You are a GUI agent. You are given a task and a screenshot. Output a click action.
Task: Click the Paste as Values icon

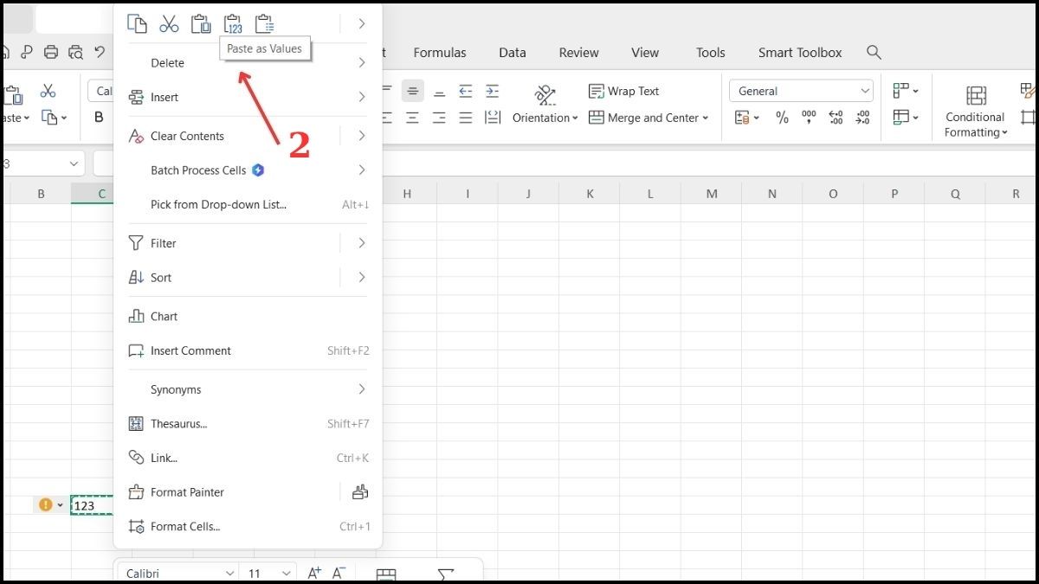pyautogui.click(x=232, y=23)
